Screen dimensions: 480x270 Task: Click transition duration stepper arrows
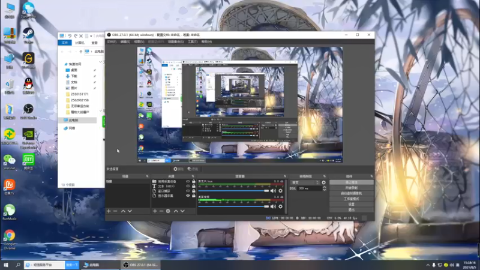(324, 188)
